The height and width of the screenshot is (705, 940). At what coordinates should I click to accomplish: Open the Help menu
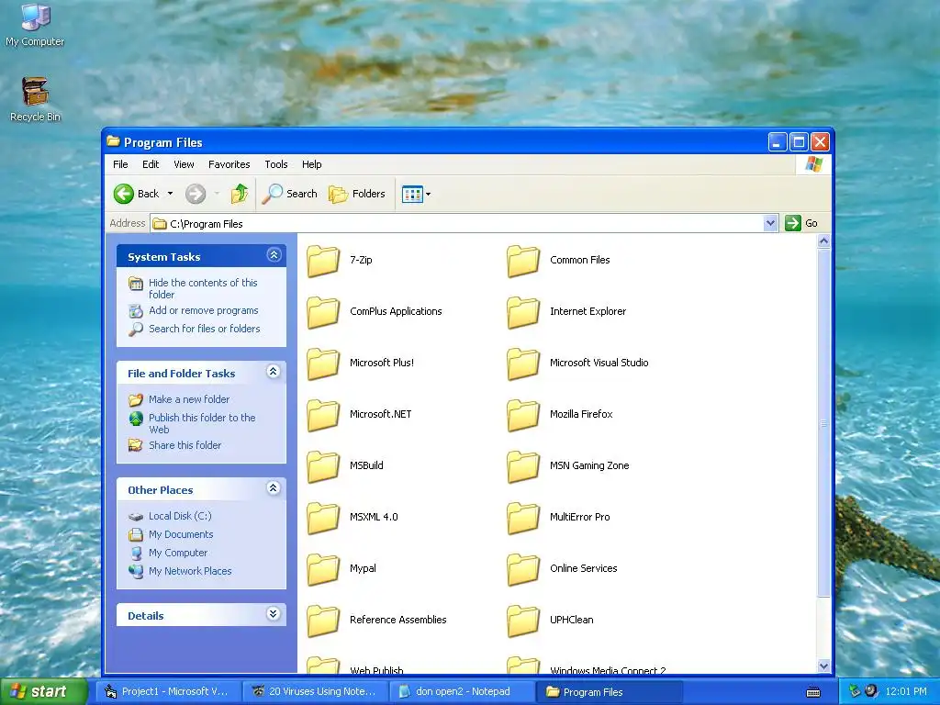(311, 164)
